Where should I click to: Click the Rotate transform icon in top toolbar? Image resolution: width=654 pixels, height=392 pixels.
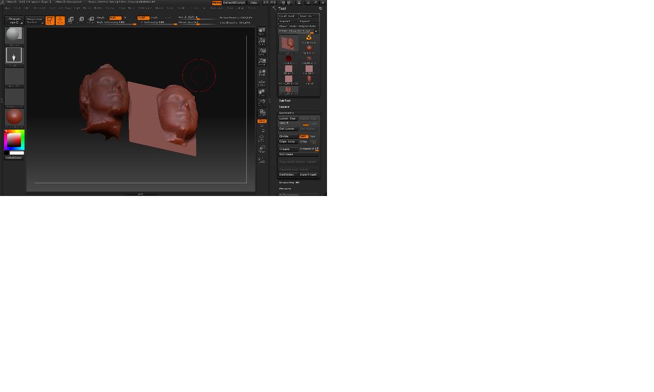[x=91, y=20]
